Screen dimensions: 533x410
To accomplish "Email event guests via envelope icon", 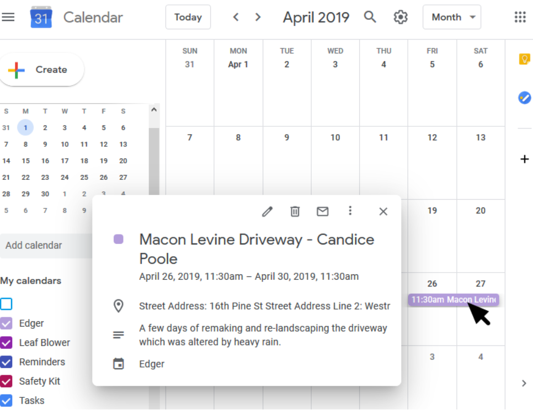I will click(322, 211).
